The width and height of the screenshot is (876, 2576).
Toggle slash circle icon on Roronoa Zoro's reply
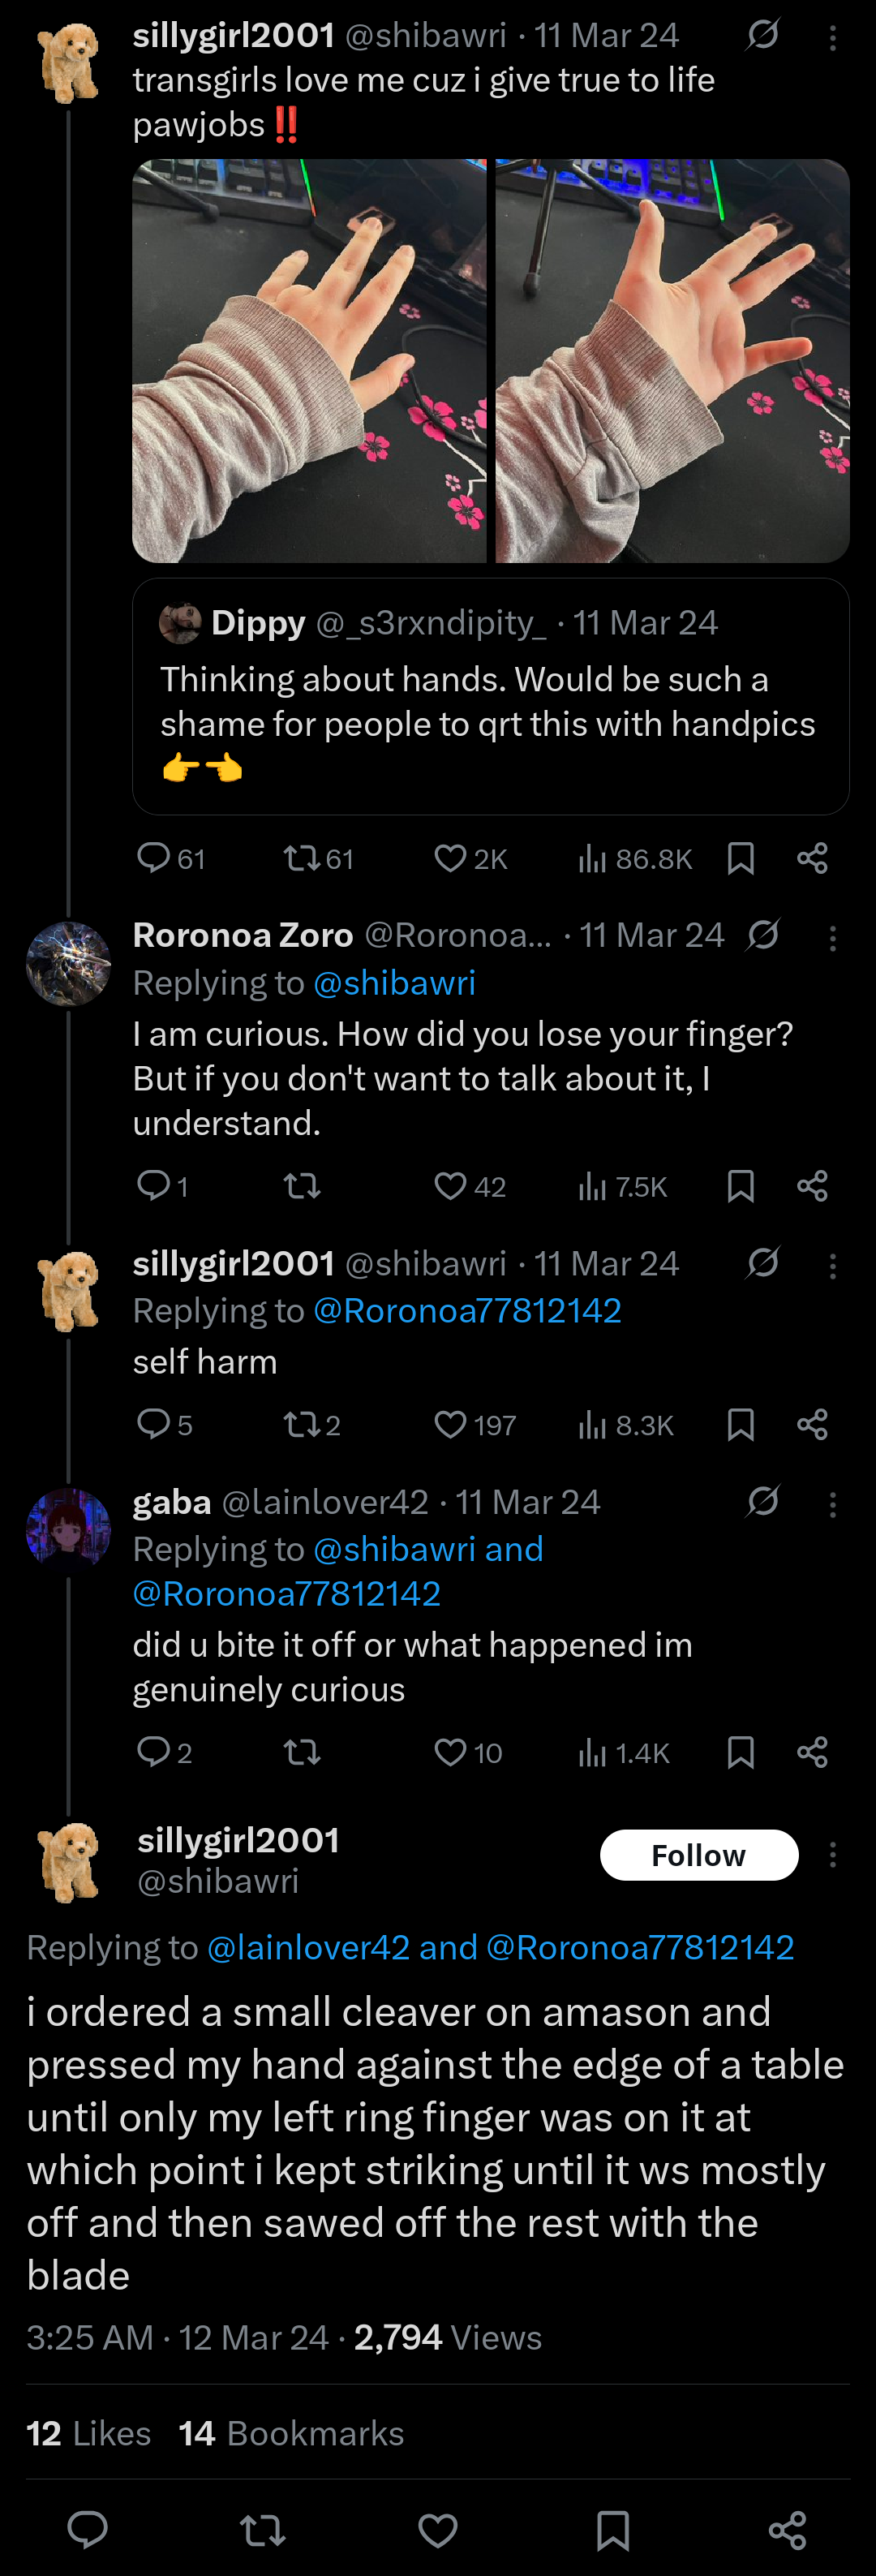tap(763, 935)
